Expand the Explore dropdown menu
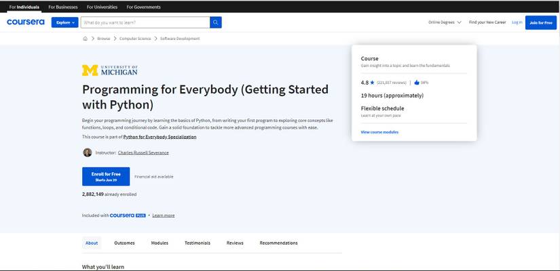Image resolution: width=560 pixels, height=271 pixels. (66, 22)
